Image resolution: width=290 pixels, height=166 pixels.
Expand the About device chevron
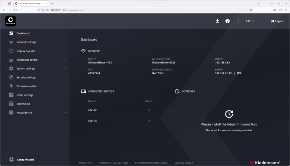point(65,112)
